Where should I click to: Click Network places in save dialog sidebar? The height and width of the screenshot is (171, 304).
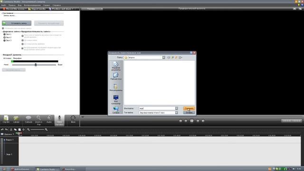[x=116, y=110]
